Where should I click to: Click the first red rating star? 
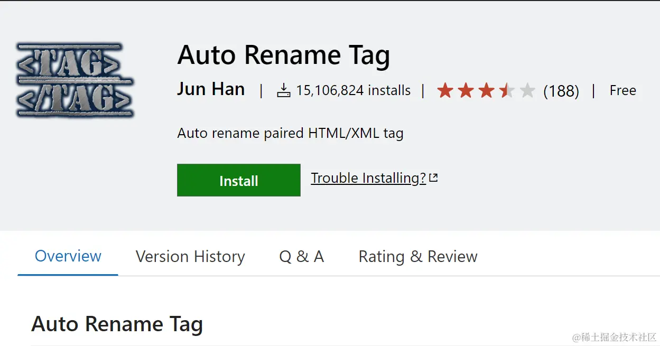(445, 91)
